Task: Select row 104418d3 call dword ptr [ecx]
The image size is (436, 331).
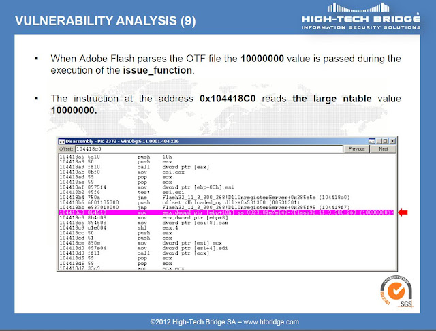Action: pyautogui.click(x=226, y=253)
